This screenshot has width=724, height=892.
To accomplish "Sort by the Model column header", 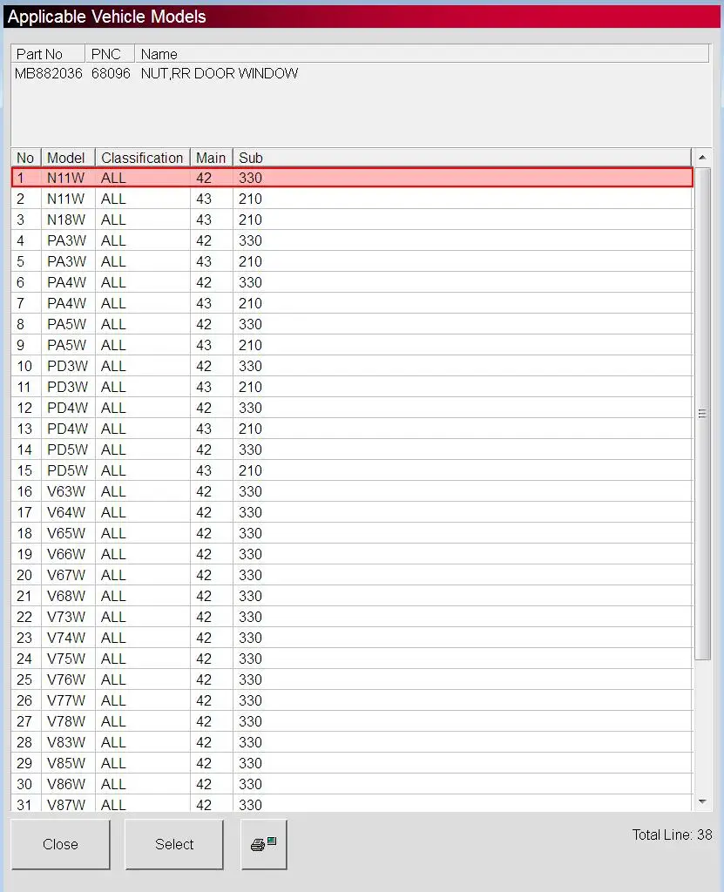I will [68, 158].
